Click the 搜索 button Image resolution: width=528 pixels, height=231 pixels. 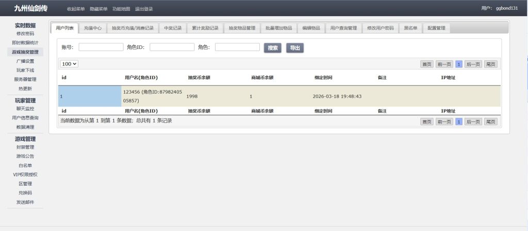272,48
